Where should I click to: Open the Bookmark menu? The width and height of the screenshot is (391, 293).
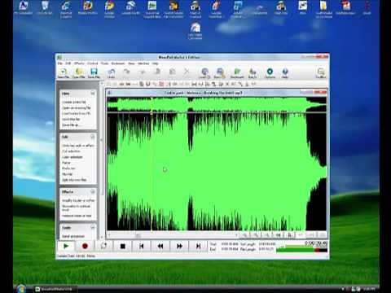coord(118,63)
